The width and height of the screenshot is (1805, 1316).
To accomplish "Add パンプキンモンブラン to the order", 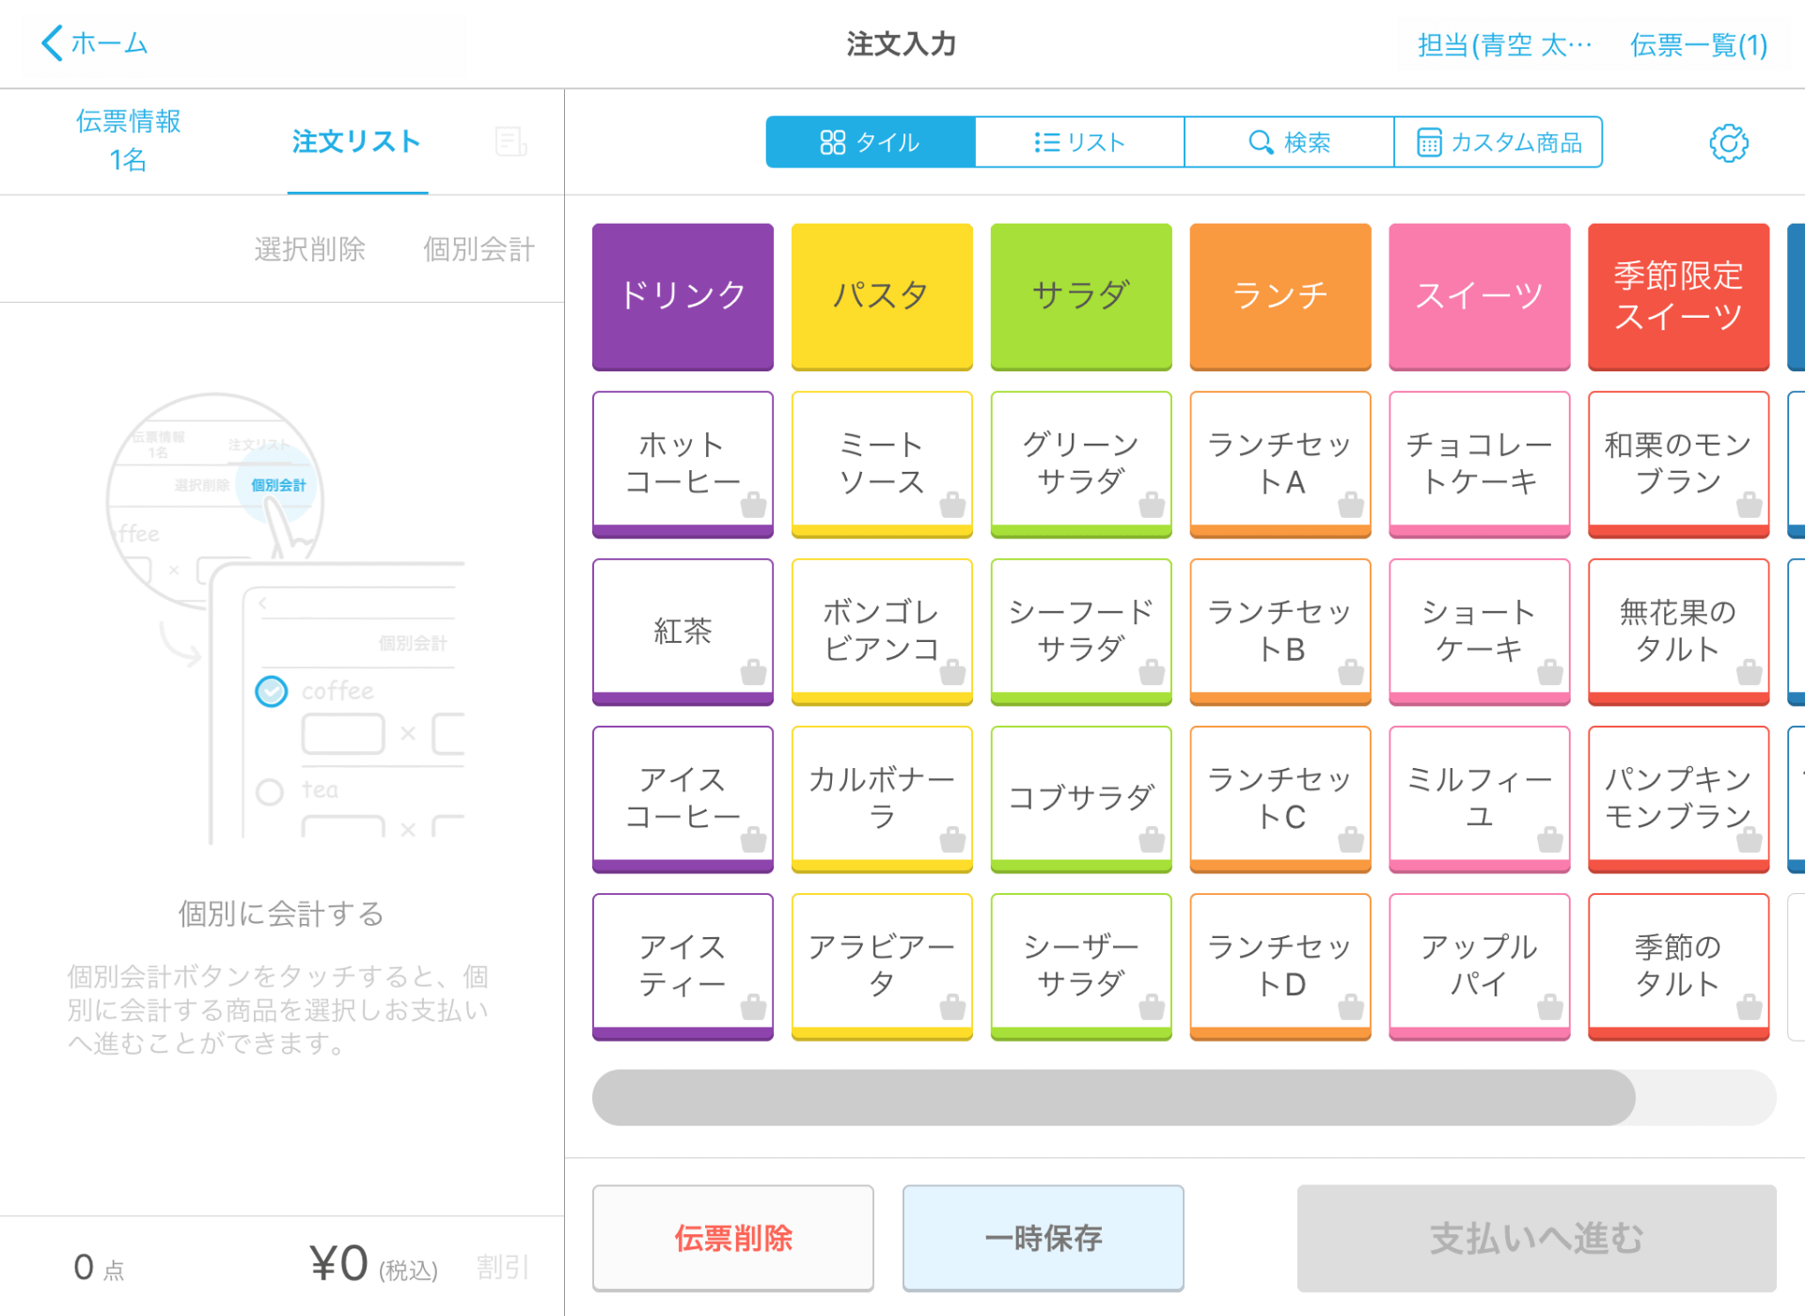I will tap(1679, 798).
